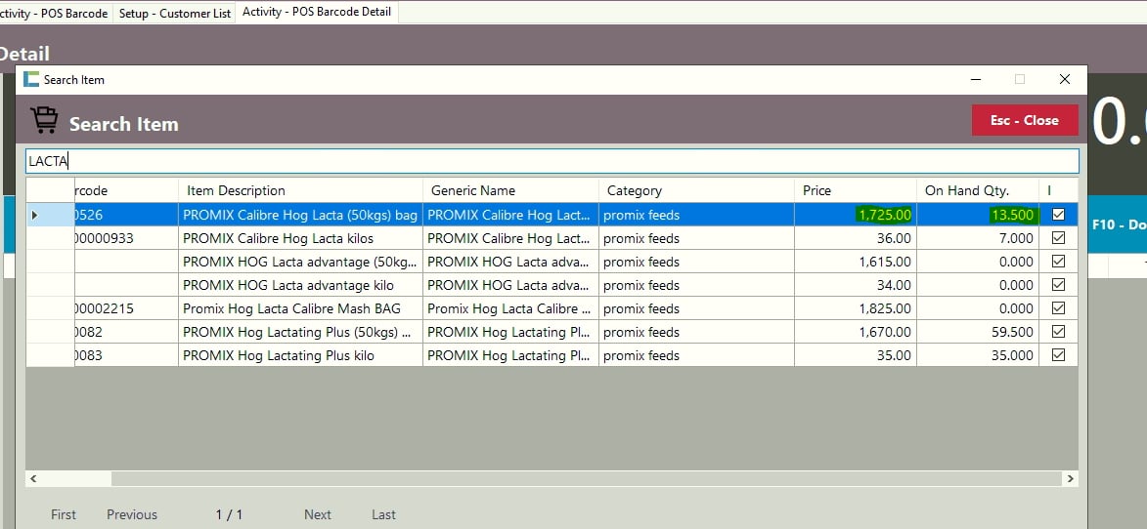Switch to Setup - Customer List tab
The height and width of the screenshot is (529, 1147).
(174, 13)
